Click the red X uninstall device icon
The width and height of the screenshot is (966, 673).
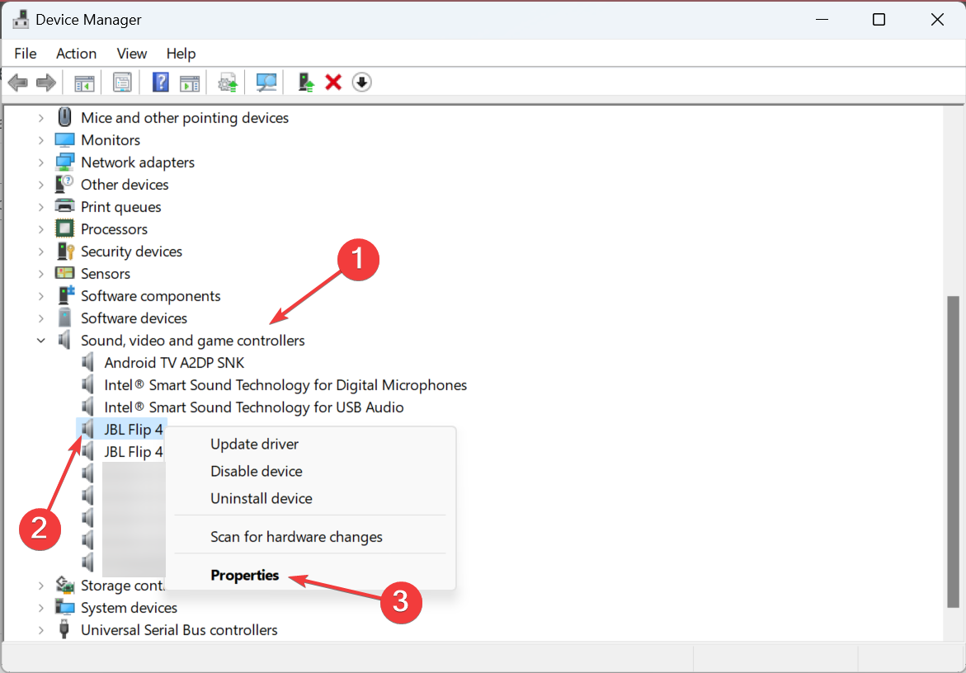(x=333, y=82)
